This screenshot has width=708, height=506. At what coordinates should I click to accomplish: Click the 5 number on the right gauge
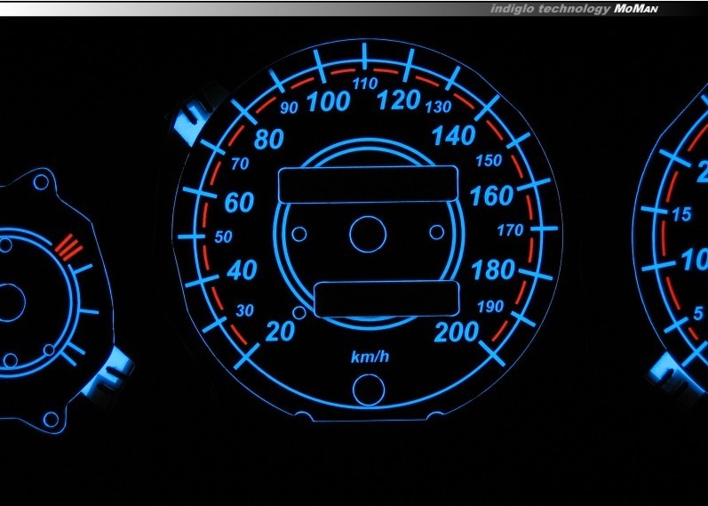(x=699, y=313)
